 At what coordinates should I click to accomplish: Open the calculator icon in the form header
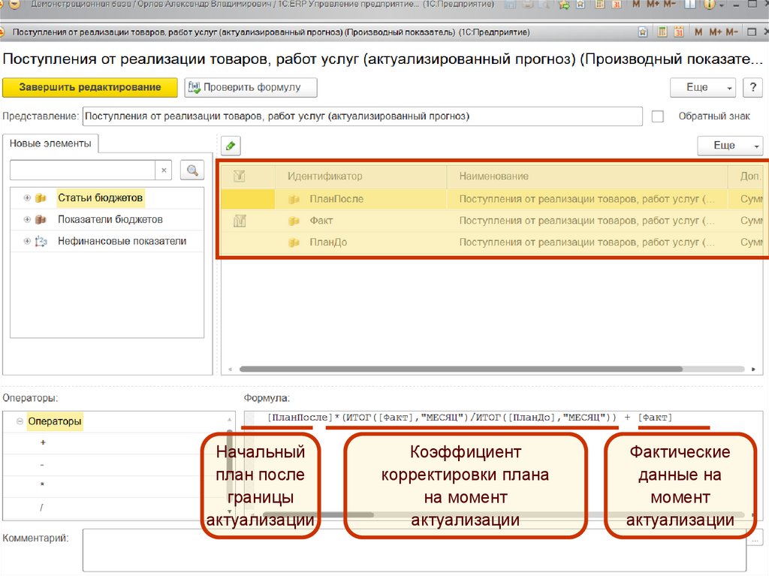[662, 32]
